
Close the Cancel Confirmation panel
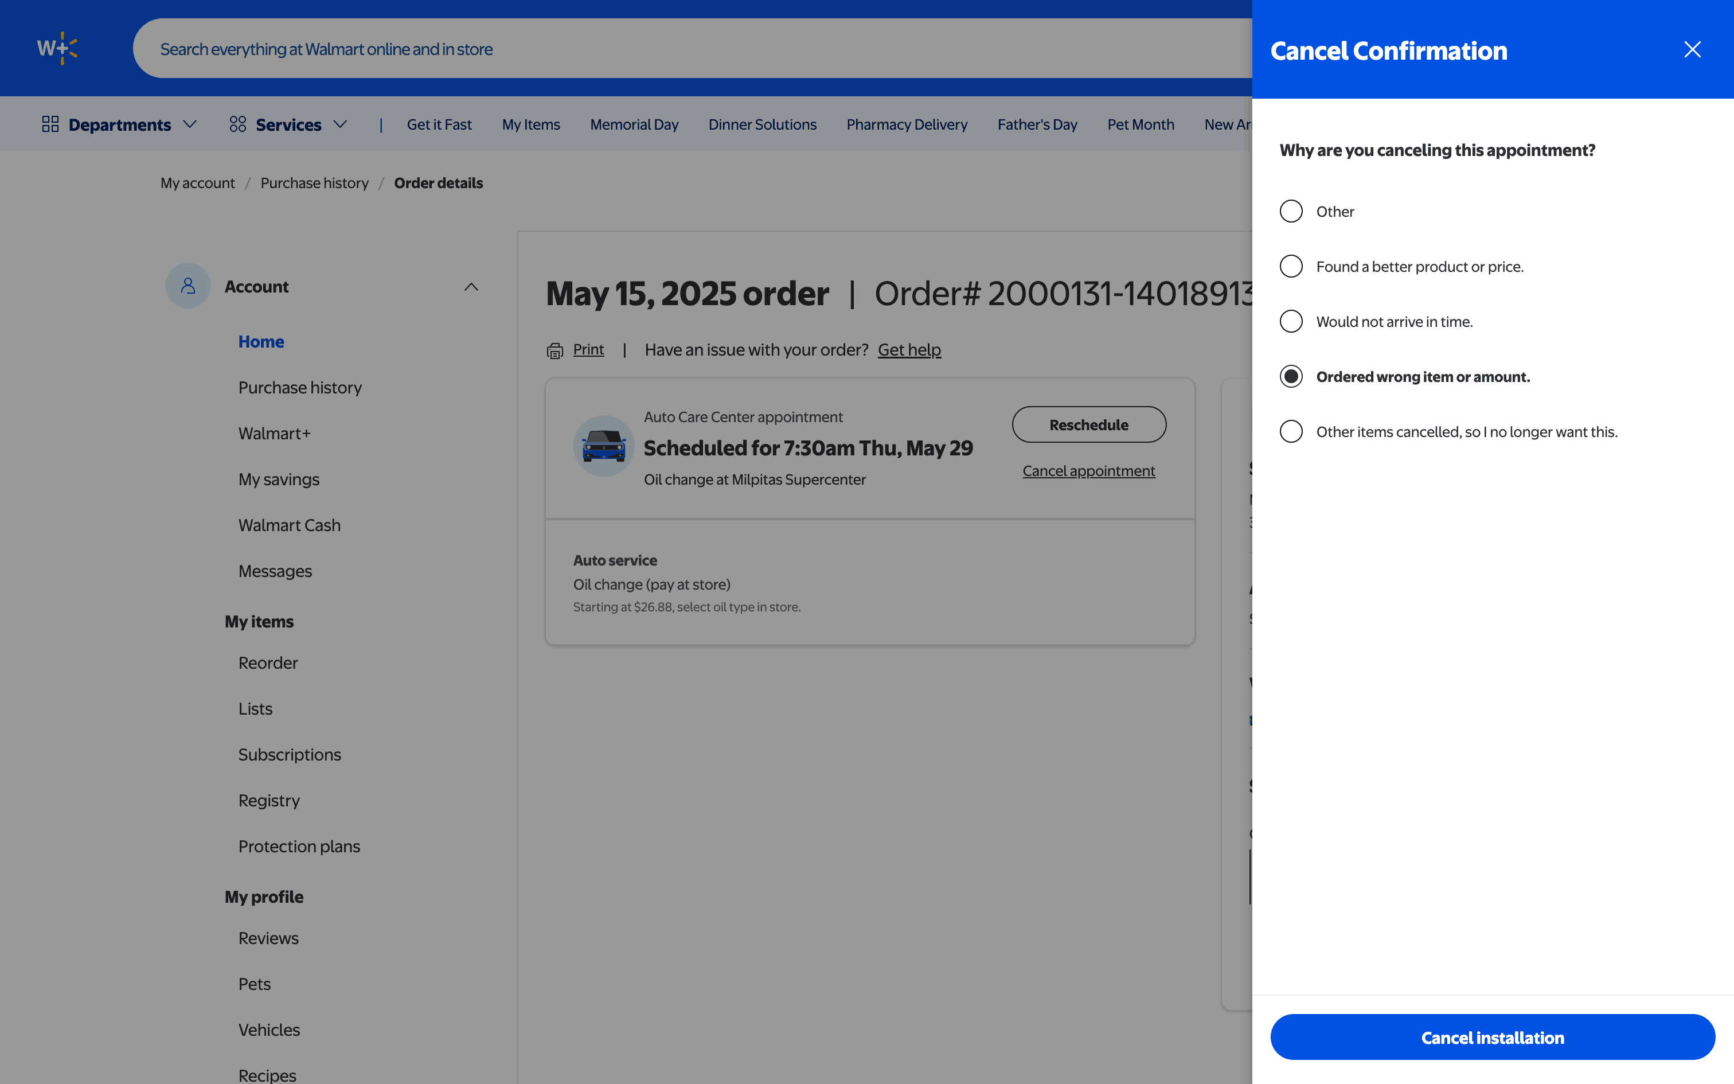click(x=1692, y=49)
